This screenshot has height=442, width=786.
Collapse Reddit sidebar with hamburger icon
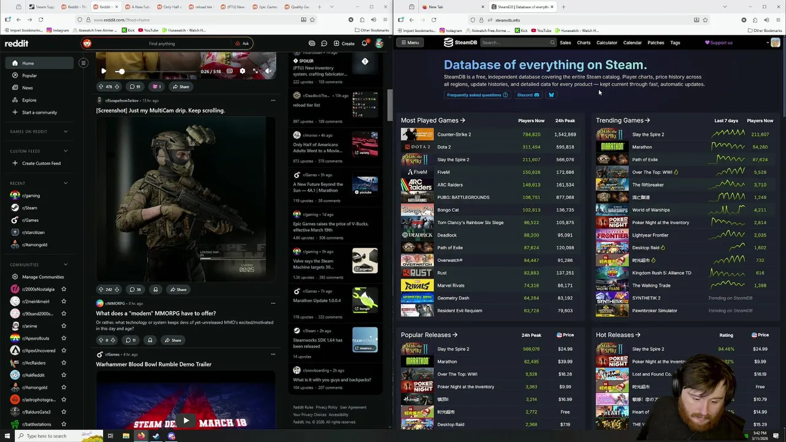coord(84,63)
